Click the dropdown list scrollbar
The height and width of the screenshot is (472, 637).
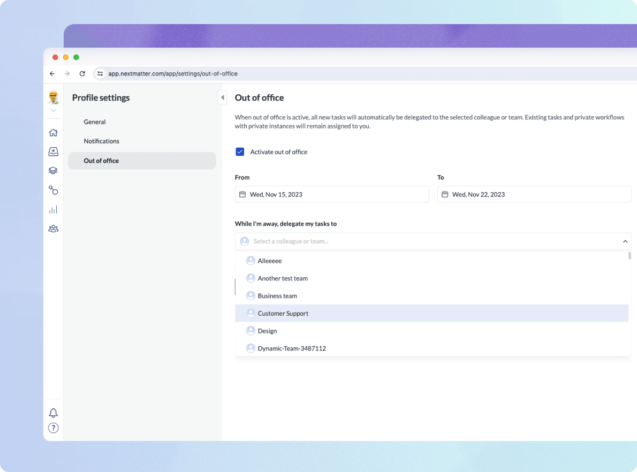[x=630, y=255]
